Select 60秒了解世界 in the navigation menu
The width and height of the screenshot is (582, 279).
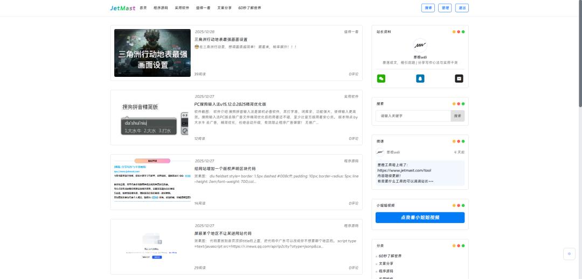(x=250, y=8)
